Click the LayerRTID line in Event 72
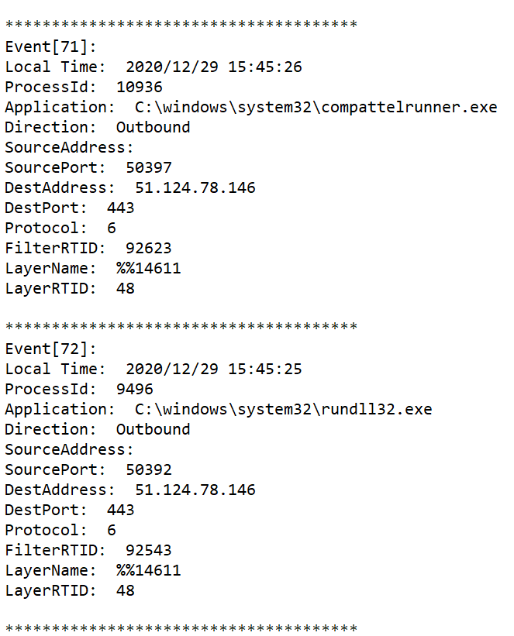 (x=70, y=590)
